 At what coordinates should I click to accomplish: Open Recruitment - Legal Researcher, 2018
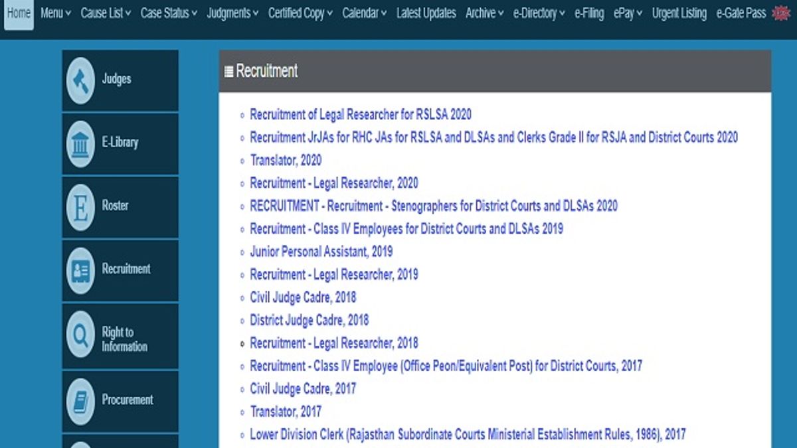tap(334, 343)
